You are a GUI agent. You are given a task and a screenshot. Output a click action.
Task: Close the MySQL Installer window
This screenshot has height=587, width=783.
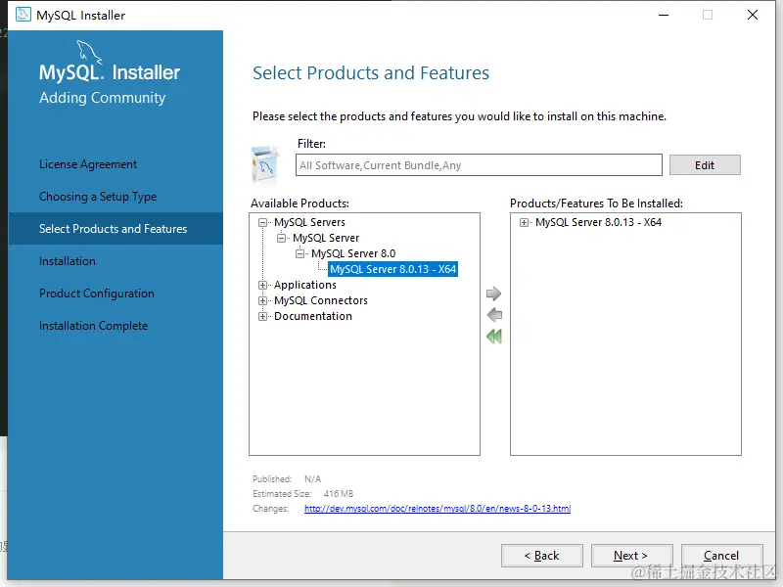(x=753, y=15)
